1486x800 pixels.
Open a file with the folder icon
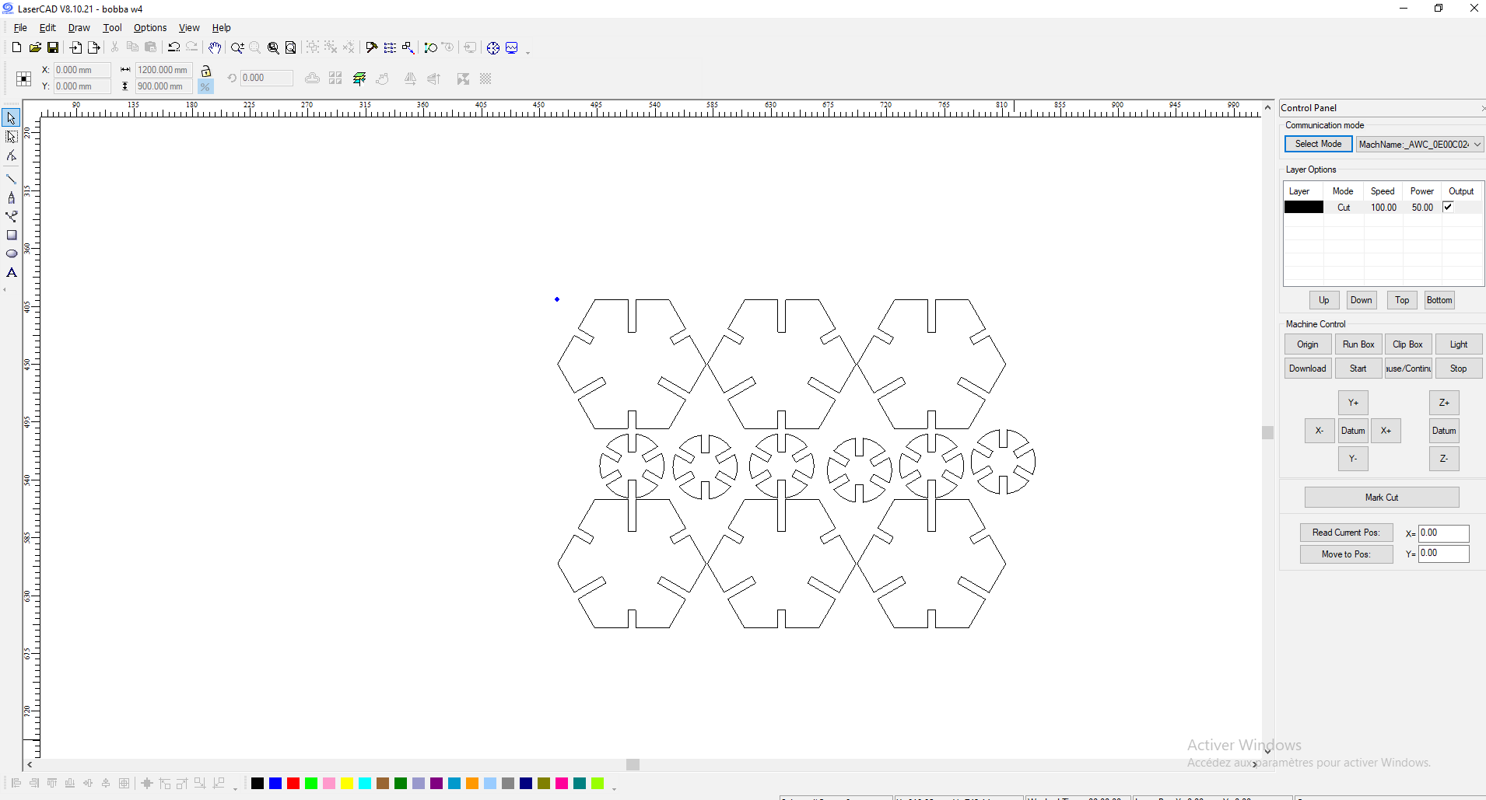click(35, 47)
